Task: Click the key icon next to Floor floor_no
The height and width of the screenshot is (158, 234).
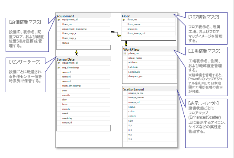Action: point(124,20)
